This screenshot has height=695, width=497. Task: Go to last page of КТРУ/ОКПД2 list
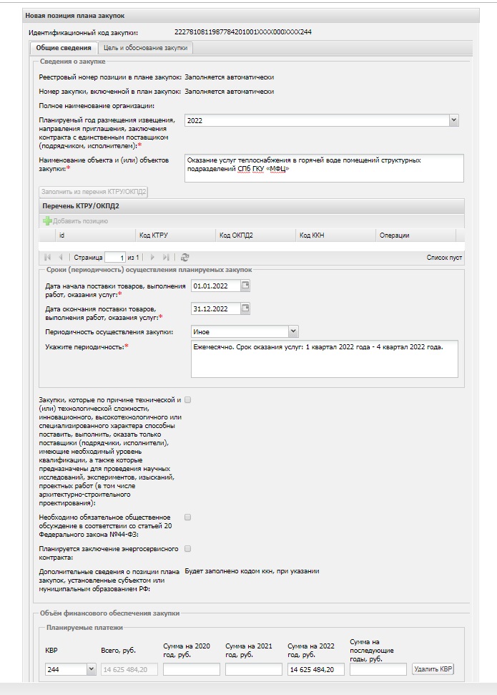click(x=166, y=257)
